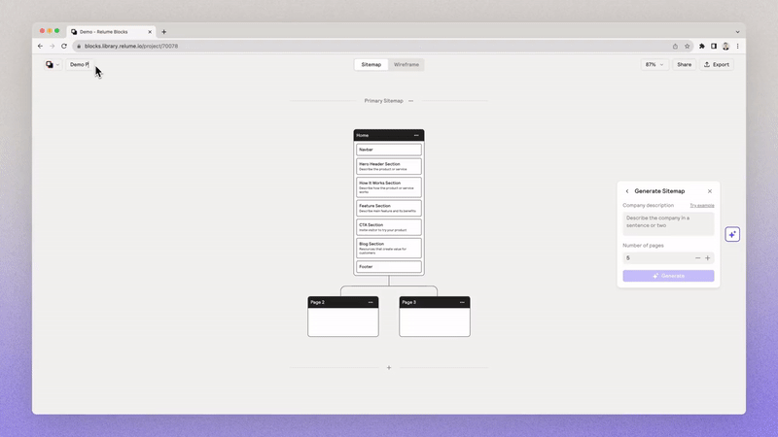Expand the Relume logo dropdown menu
This screenshot has width=778, height=437.
pyautogui.click(x=53, y=65)
